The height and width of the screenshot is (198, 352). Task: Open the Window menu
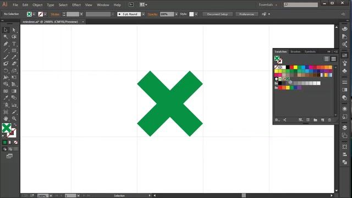[103, 5]
